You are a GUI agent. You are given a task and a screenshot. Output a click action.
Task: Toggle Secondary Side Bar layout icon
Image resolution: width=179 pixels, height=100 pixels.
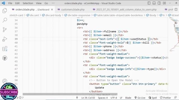[x=159, y=3]
